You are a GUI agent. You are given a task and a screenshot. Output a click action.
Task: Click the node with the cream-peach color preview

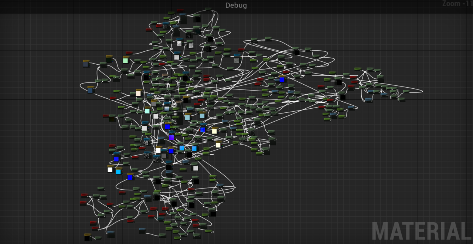(x=139, y=92)
